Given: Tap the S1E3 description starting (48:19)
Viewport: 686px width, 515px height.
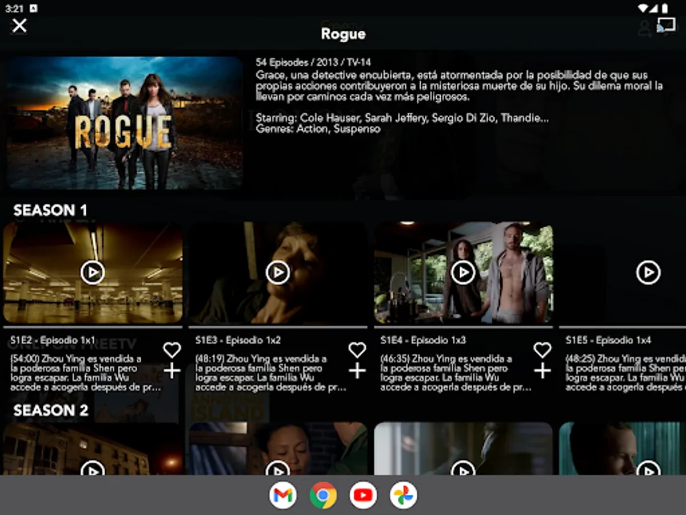Looking at the screenshot, I should point(271,373).
